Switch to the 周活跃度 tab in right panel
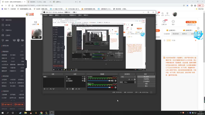Viewport: 205px width, 115px height. coord(176,34)
